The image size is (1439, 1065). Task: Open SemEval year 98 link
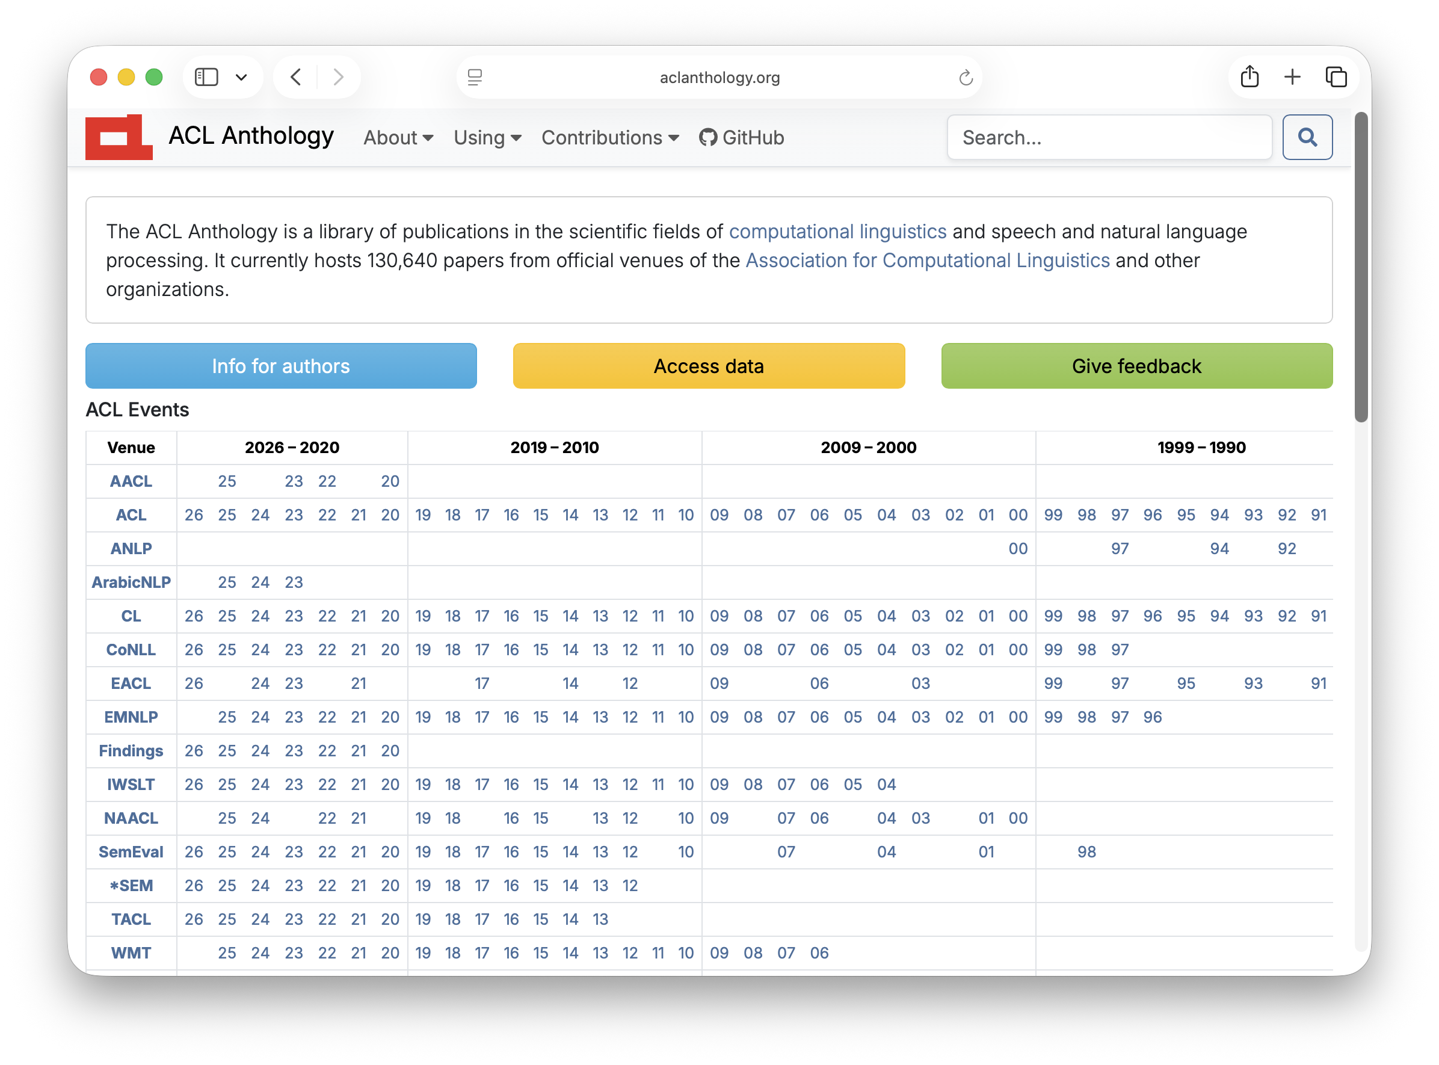click(1086, 851)
